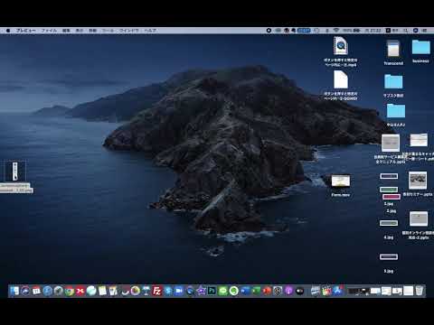The image size is (434, 325).
Task: Open Microsoft Excel from the Dock
Action: point(256,291)
